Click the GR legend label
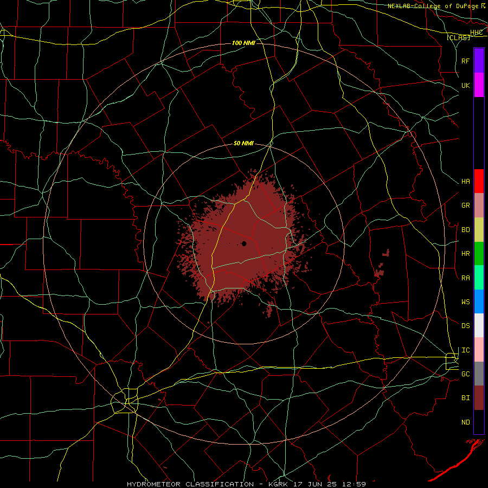Screen dimensions: 488x488 click(x=466, y=206)
